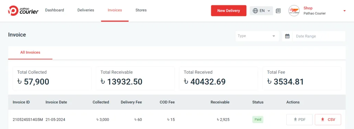
Task: Click the Total Receivable amount 13932.50
Action: (122, 82)
